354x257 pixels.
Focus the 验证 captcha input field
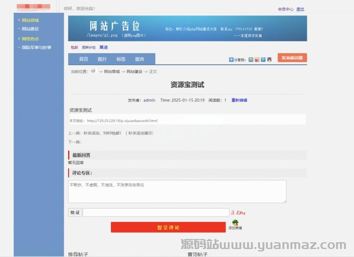[x=156, y=212]
